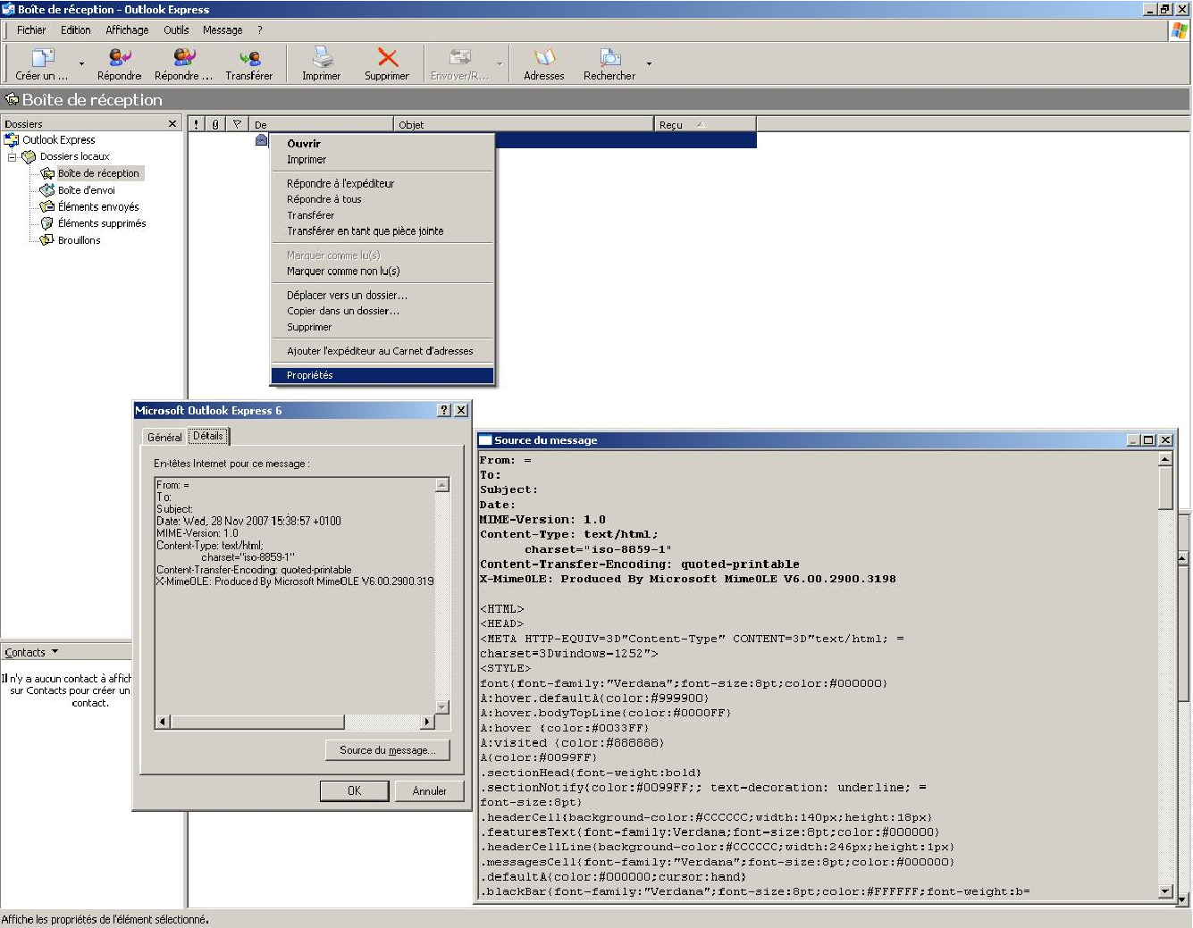The width and height of the screenshot is (1193, 928).
Task: Choose Imprimer in the context menu
Action: pyautogui.click(x=382, y=160)
